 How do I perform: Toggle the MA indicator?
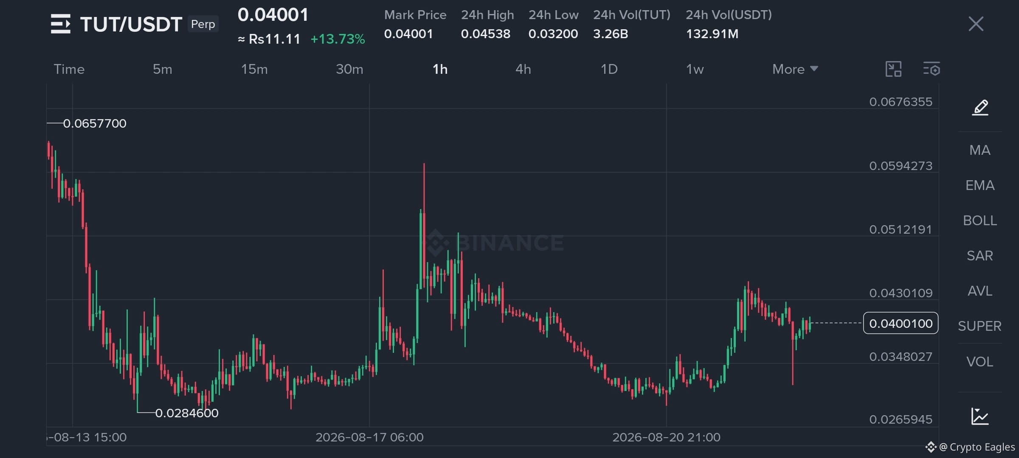click(980, 150)
